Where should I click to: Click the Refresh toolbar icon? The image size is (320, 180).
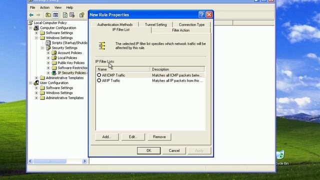click(x=65, y=15)
